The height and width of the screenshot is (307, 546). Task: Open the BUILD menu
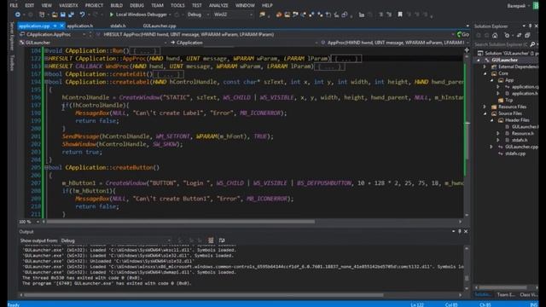[x=117, y=6]
